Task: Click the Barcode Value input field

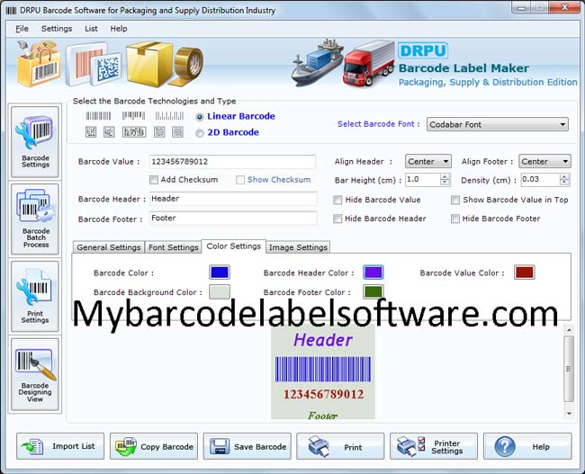Action: (232, 162)
